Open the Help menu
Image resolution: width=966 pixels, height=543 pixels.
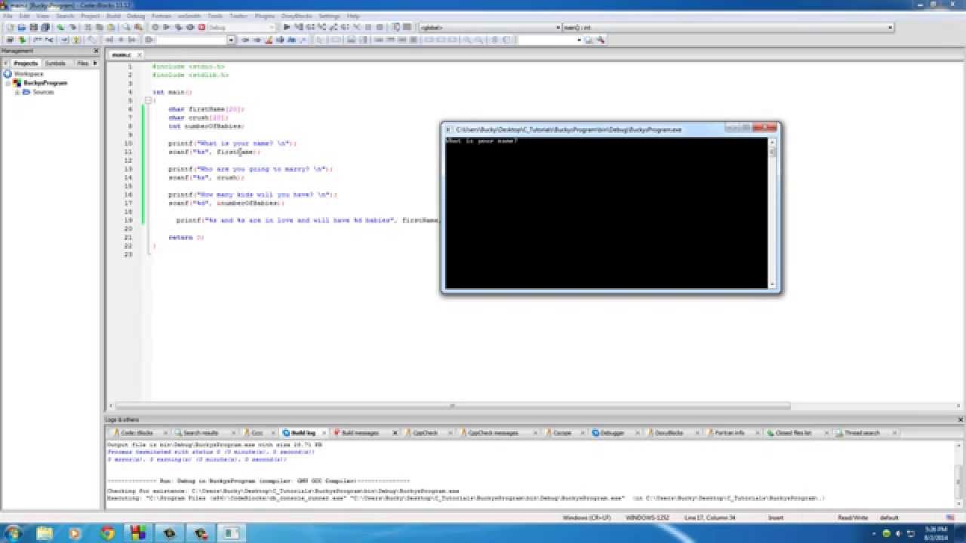point(353,16)
